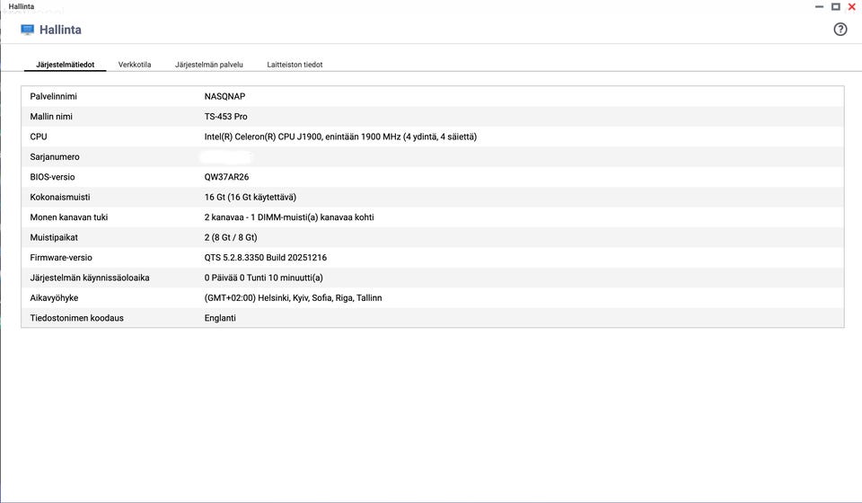Click the Sarjanumero label
Viewport: 862px width, 503px height.
[55, 156]
